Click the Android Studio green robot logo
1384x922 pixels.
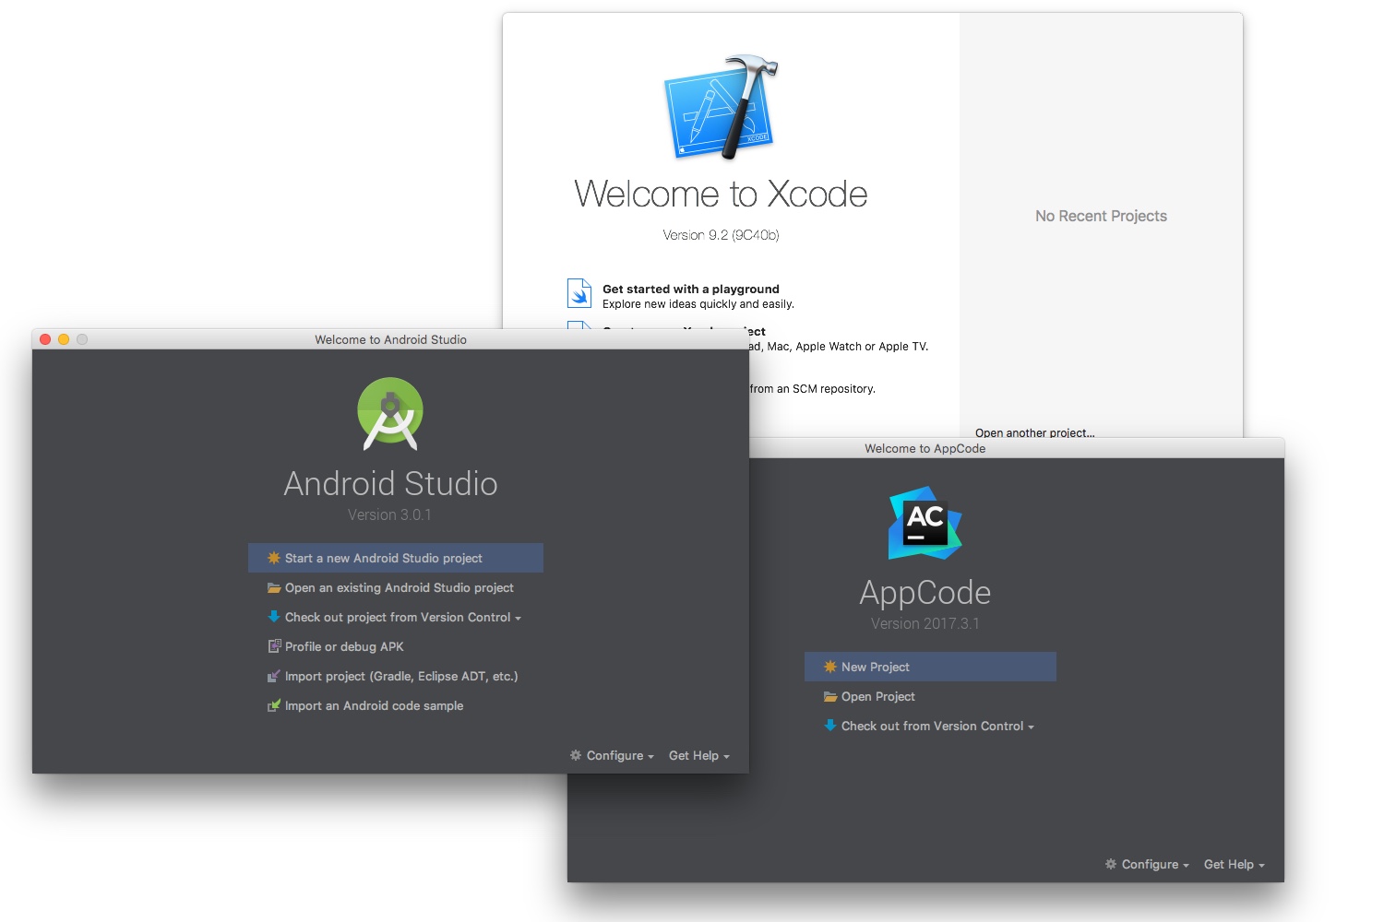coord(389,413)
